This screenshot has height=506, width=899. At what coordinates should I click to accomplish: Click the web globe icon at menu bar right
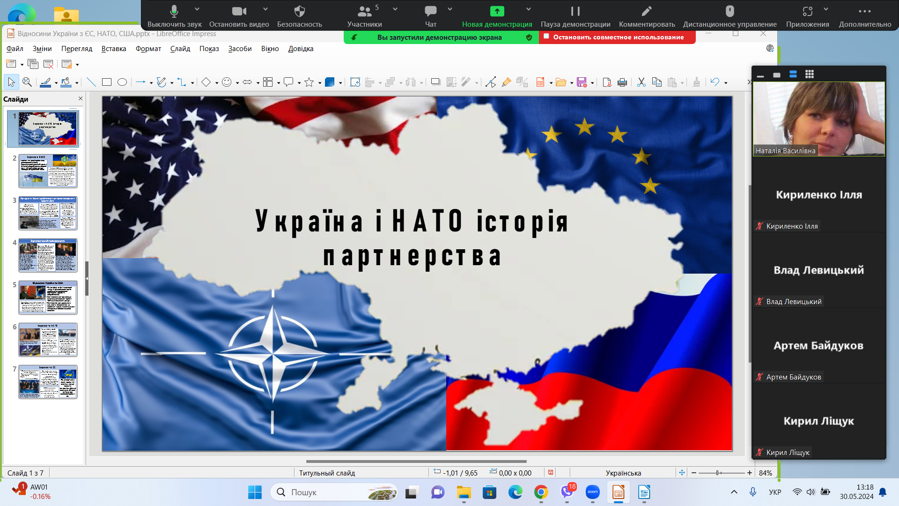point(770,48)
